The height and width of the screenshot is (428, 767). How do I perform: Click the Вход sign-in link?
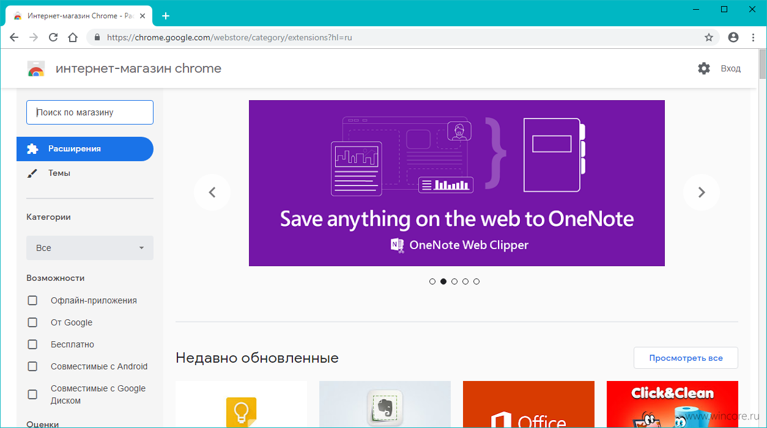point(730,68)
